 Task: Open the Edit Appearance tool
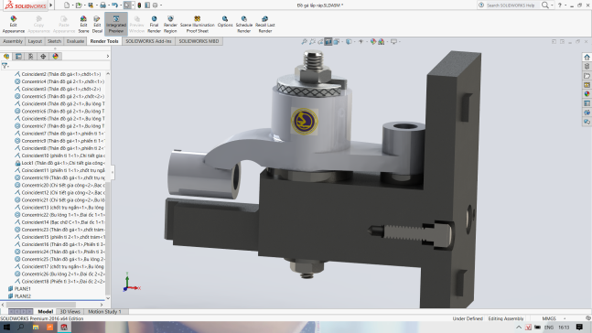(14, 25)
